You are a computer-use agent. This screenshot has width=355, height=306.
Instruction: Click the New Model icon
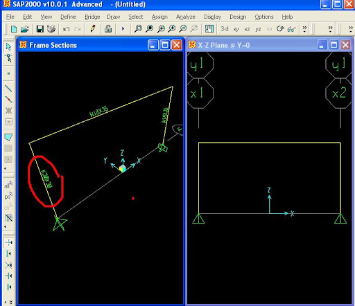click(x=14, y=29)
